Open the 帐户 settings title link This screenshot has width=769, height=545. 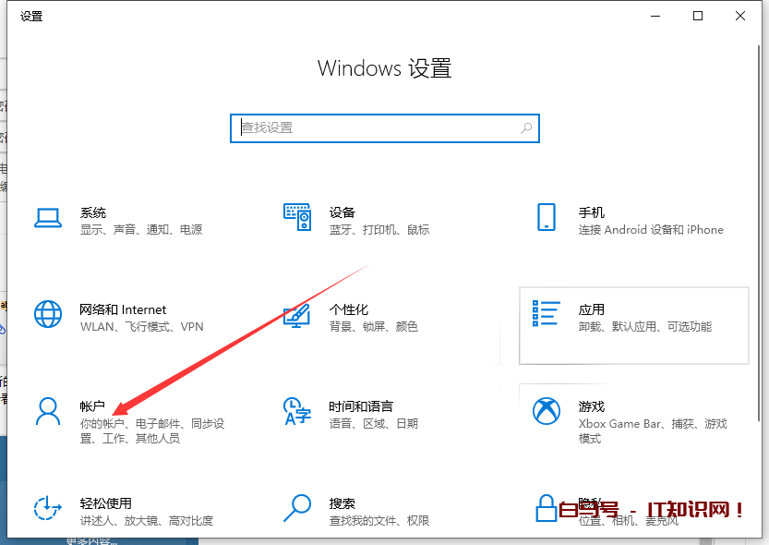93,406
